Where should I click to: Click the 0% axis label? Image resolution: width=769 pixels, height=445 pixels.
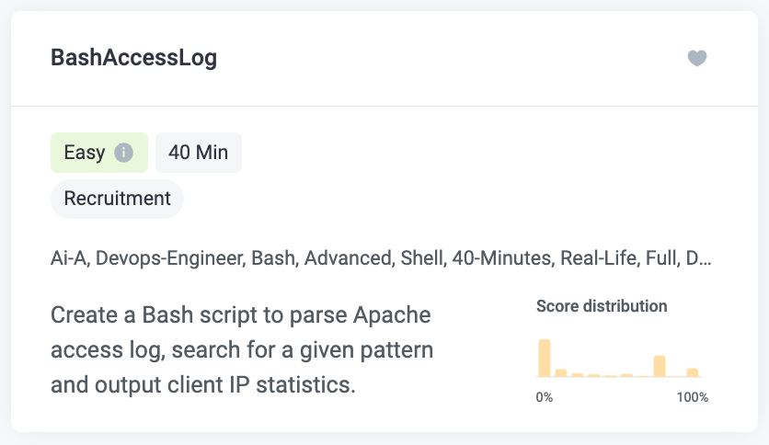(545, 397)
